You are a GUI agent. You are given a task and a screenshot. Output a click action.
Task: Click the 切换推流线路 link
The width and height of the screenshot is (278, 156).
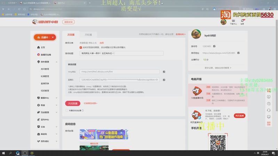pyautogui.click(x=90, y=103)
